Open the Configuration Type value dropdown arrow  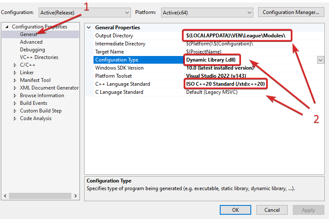click(x=321, y=60)
